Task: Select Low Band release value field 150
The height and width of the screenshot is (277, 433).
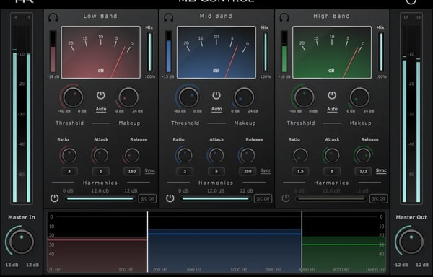Action: pos(132,172)
